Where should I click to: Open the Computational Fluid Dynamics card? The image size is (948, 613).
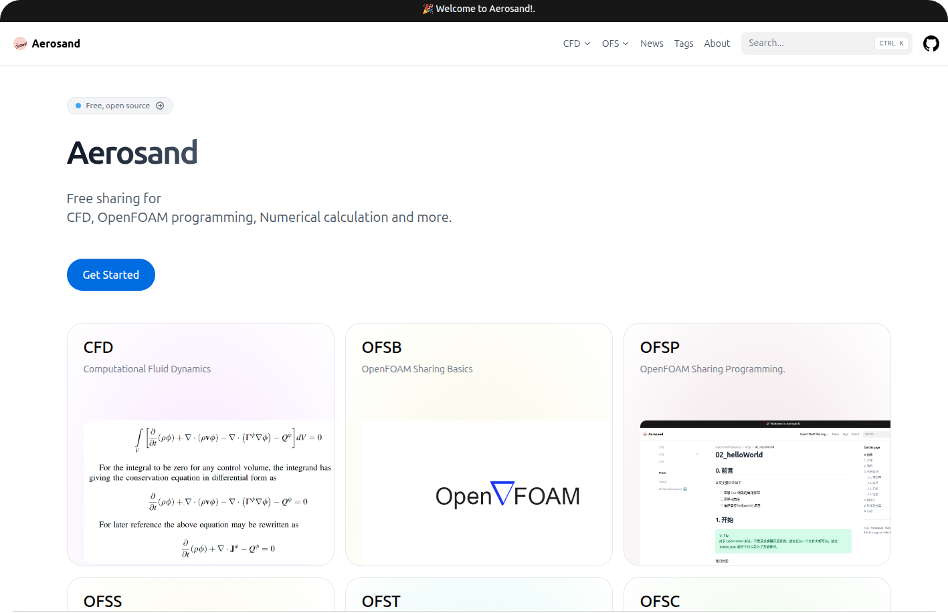(x=200, y=443)
